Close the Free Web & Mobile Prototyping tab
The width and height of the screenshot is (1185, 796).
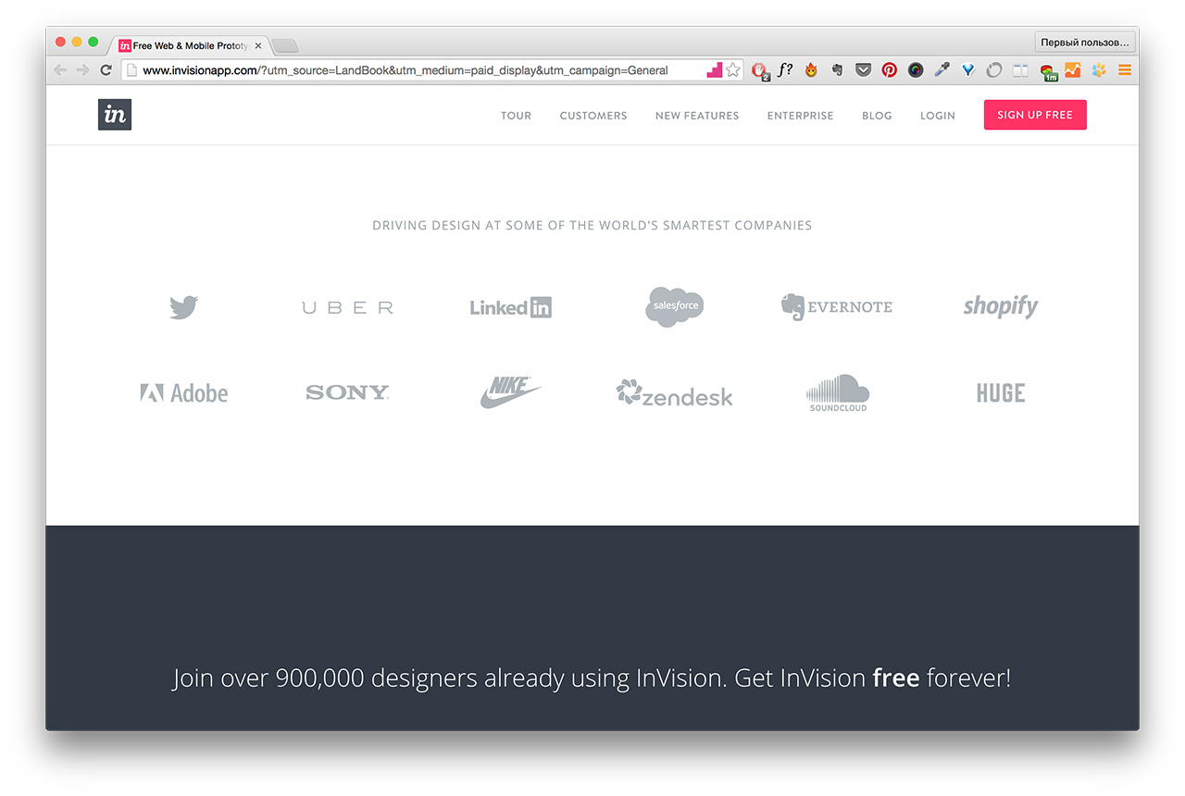coord(258,45)
